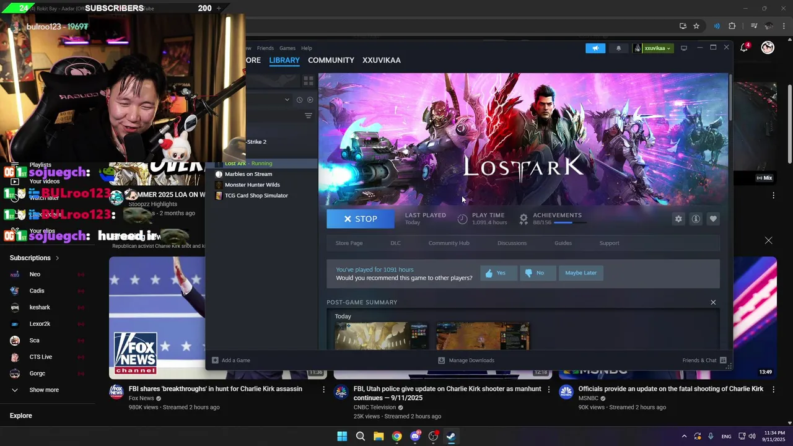This screenshot has width=793, height=446.
Task: Open Discord icon in taskbar
Action: click(x=415, y=436)
